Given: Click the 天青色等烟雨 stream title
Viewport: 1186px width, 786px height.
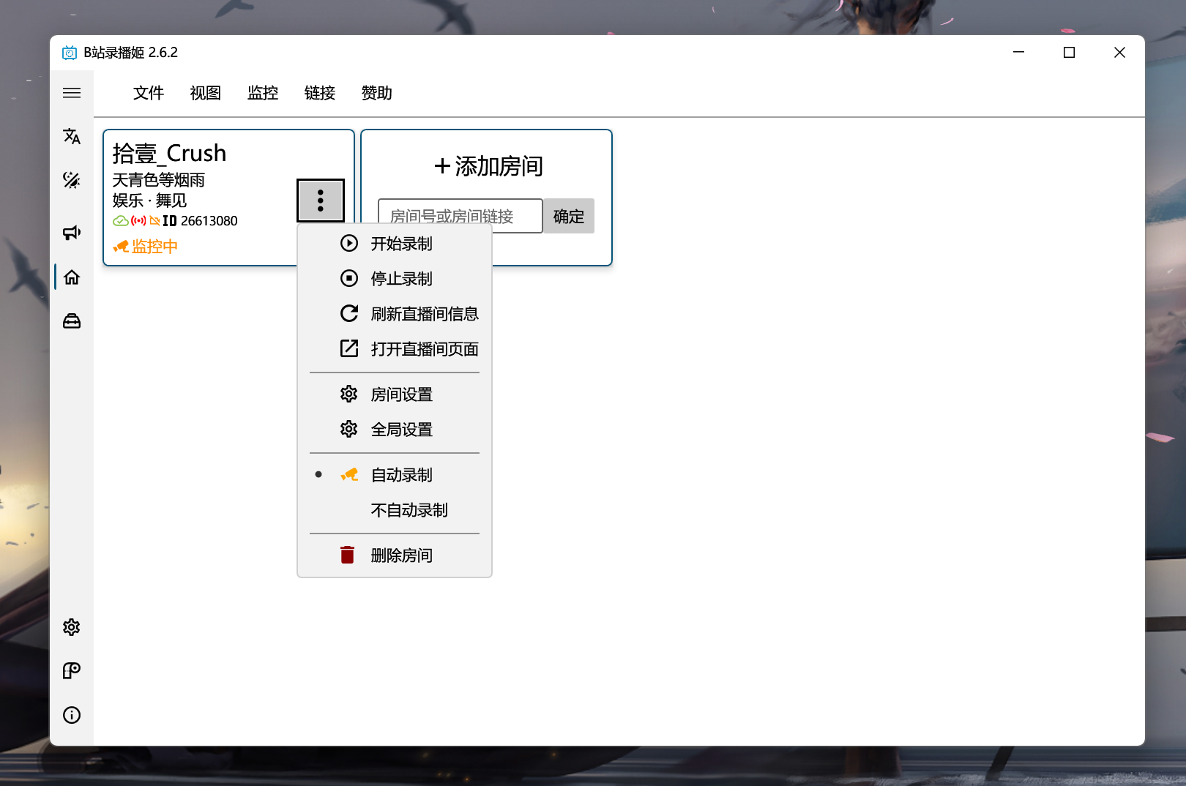Looking at the screenshot, I should tap(158, 180).
